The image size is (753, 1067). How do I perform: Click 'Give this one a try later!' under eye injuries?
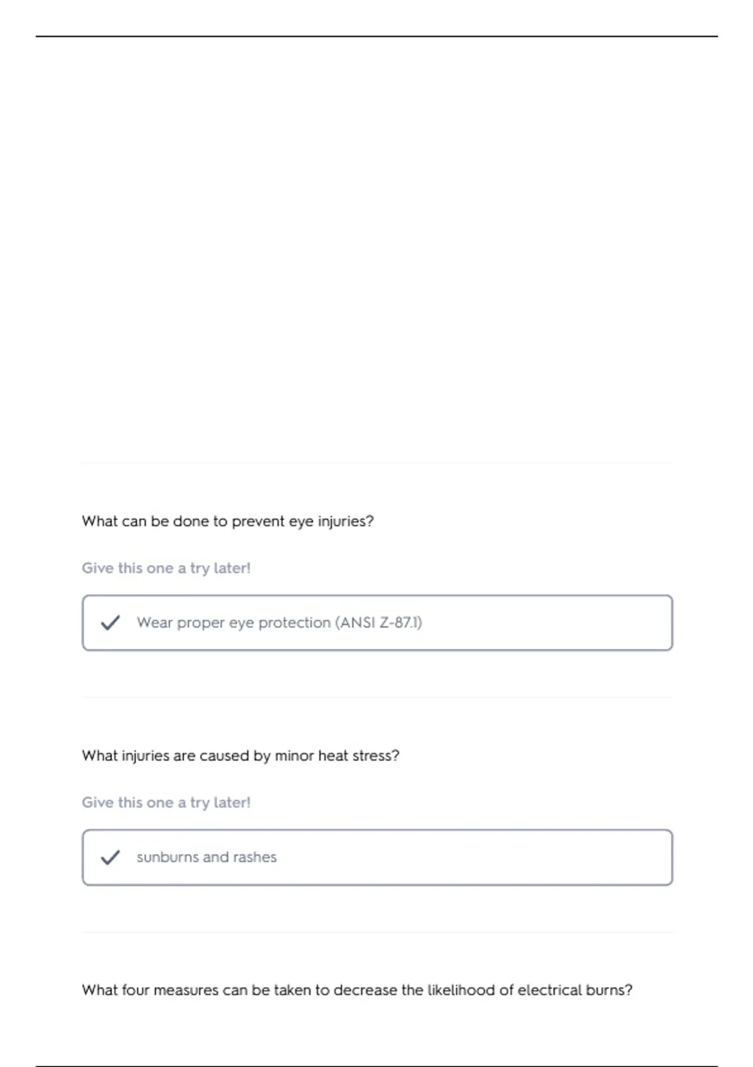(x=166, y=568)
